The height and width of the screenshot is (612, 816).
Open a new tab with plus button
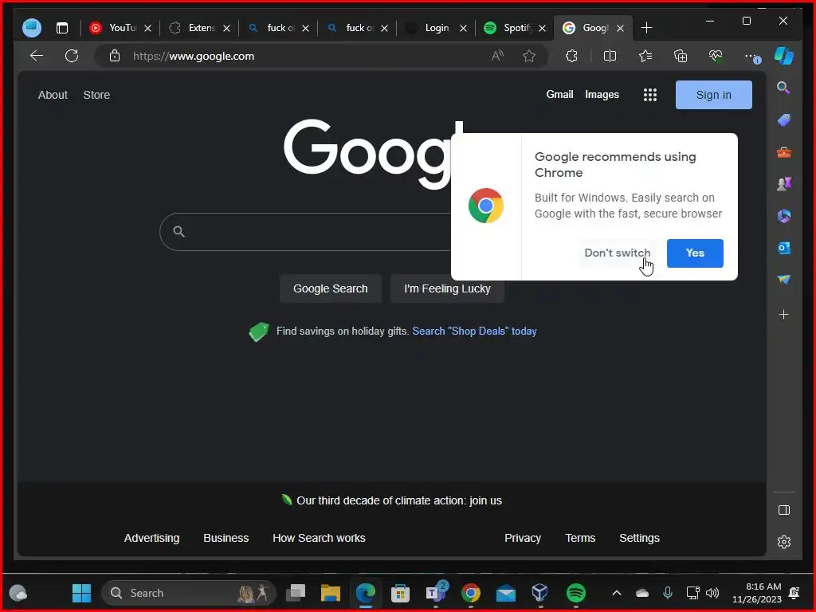click(646, 28)
